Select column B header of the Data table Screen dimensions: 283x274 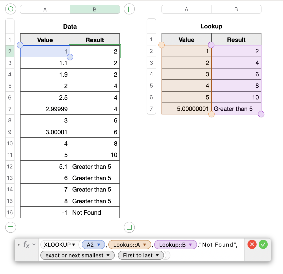95,9
